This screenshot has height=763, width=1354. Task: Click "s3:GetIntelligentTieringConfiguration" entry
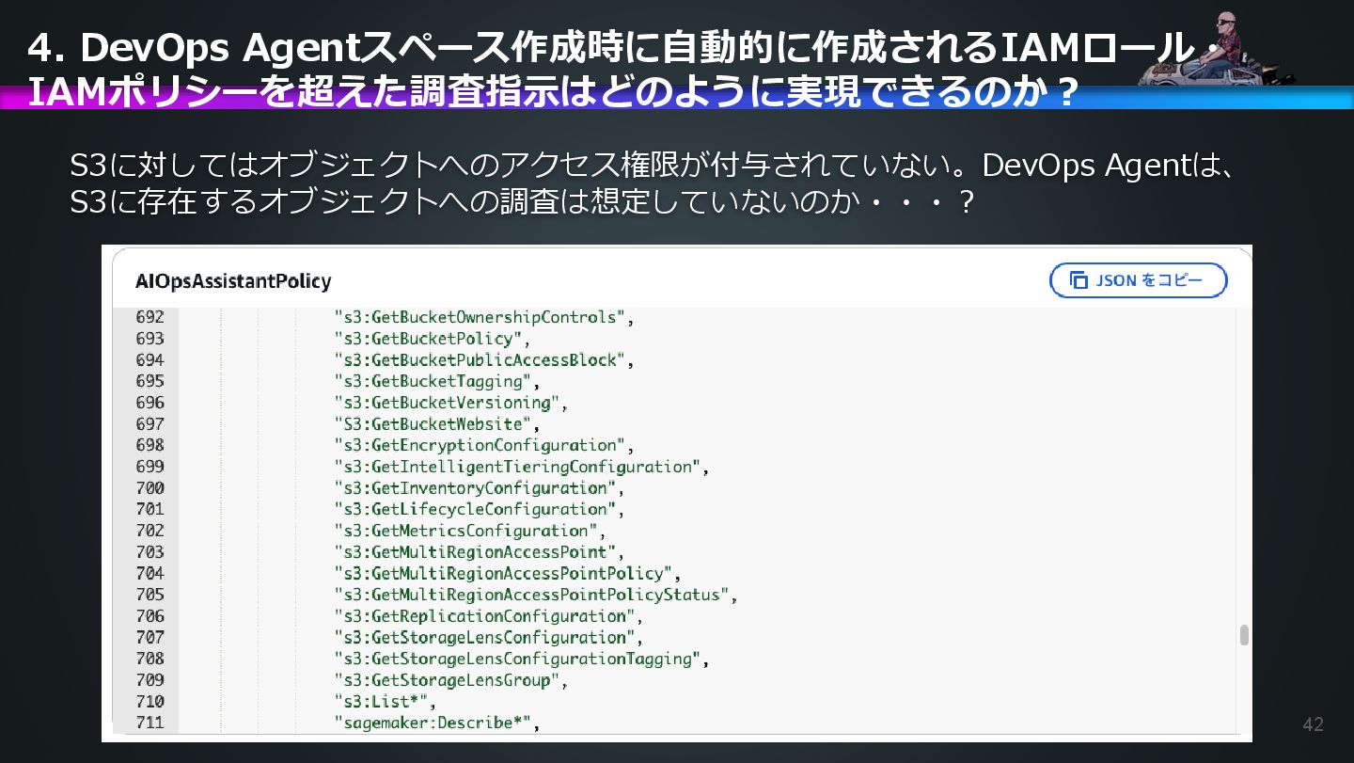(x=522, y=467)
